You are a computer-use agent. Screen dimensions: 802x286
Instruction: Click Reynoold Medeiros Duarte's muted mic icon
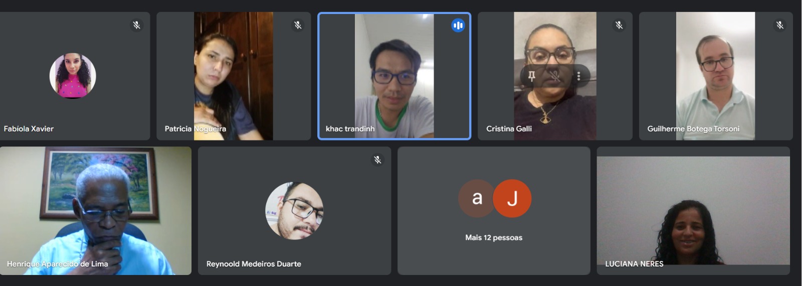coord(377,160)
